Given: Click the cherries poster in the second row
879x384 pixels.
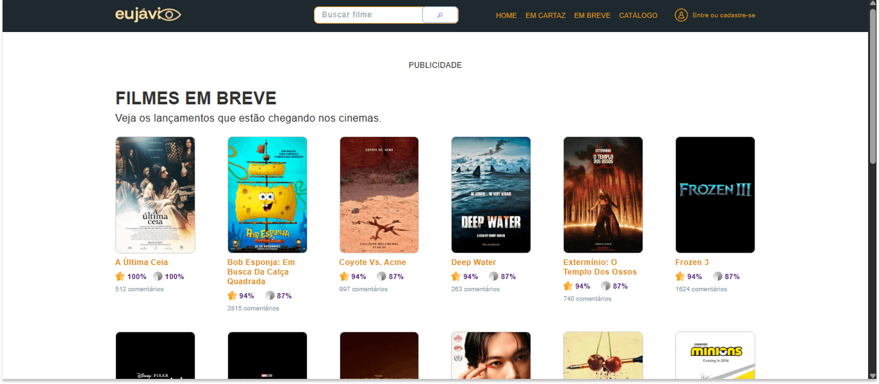Looking at the screenshot, I should click(603, 356).
